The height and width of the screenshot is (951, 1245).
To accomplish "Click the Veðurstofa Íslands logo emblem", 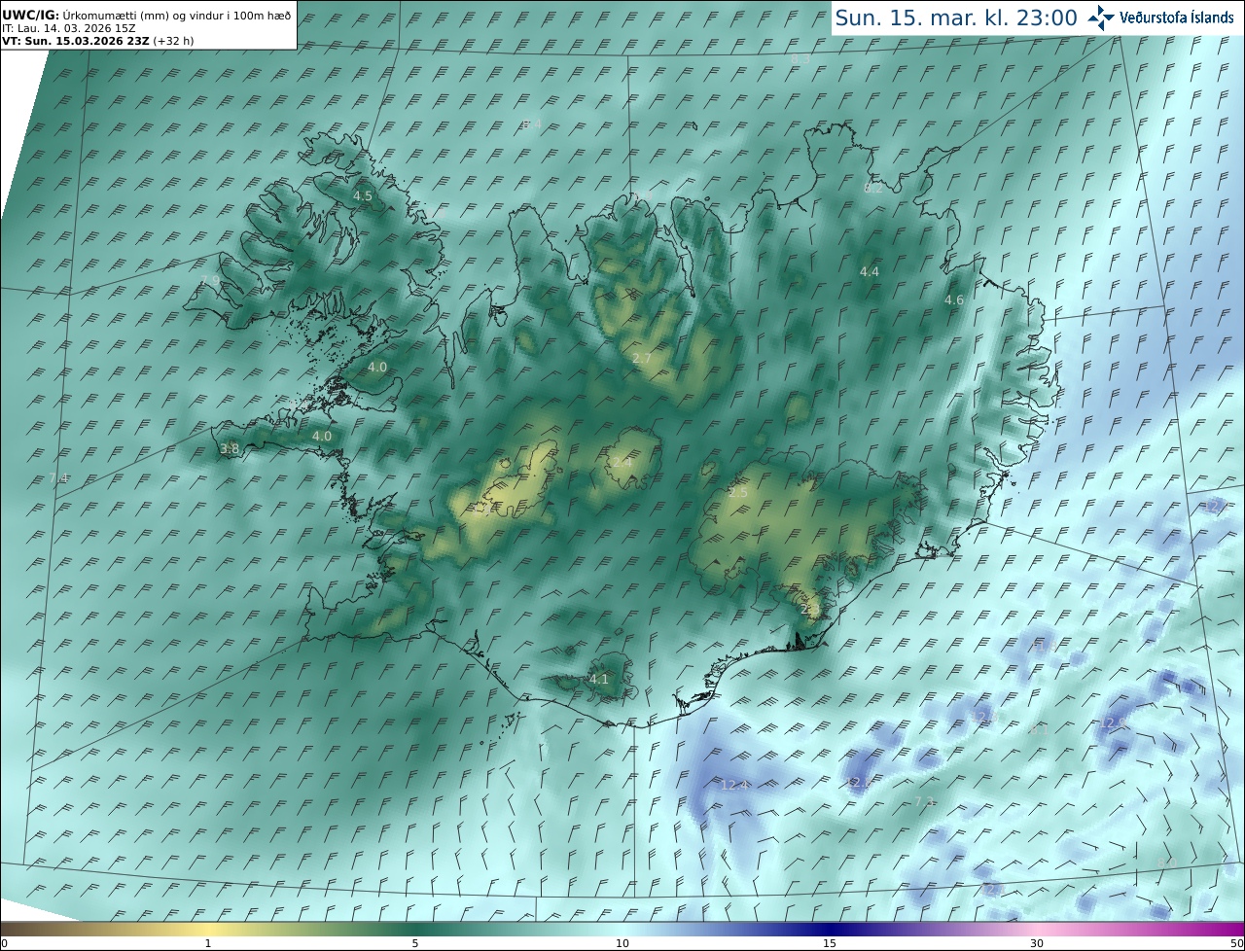I will (1101, 18).
